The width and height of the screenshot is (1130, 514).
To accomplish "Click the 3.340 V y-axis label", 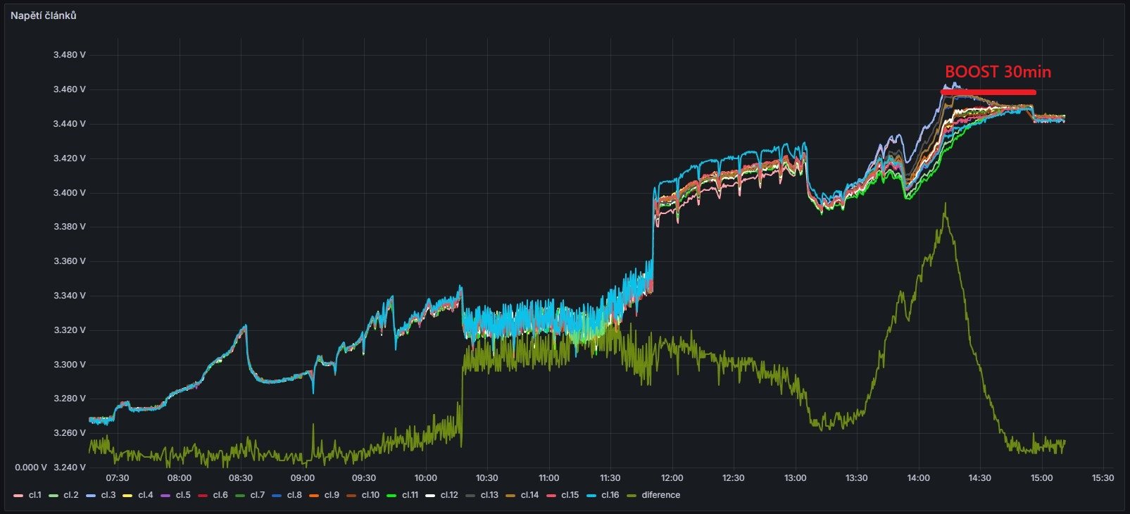I will (70, 296).
